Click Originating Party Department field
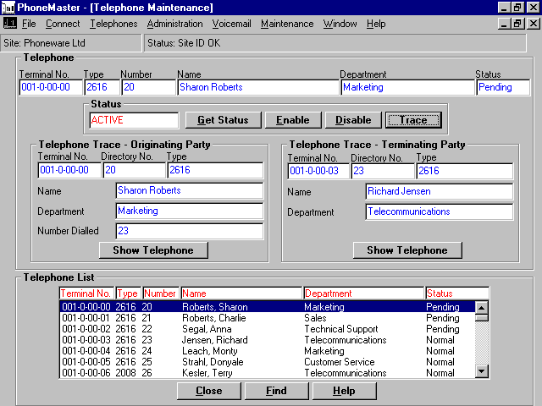542x406 pixels. click(190, 211)
